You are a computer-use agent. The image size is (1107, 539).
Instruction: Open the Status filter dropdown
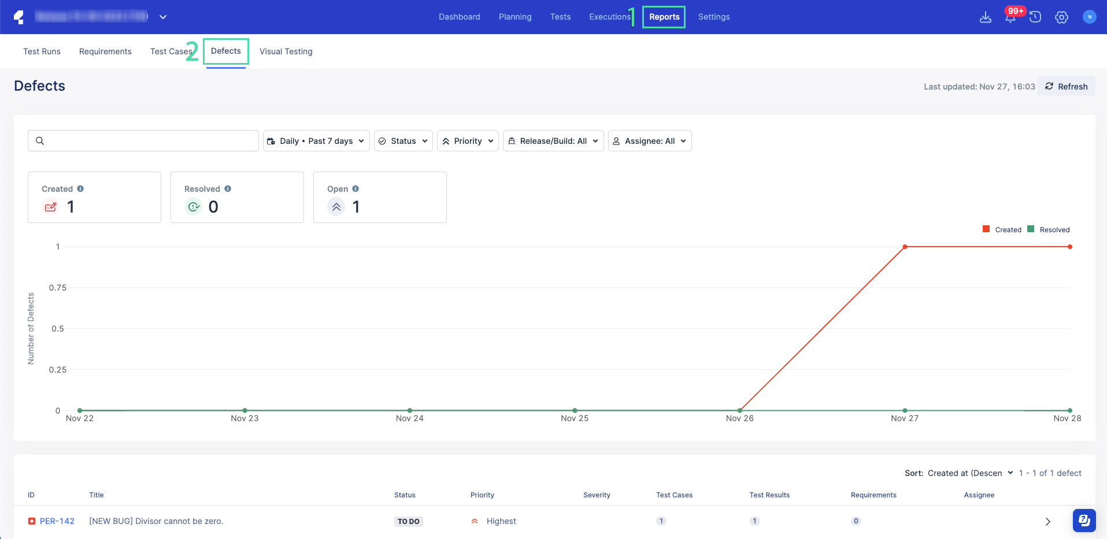tap(403, 141)
